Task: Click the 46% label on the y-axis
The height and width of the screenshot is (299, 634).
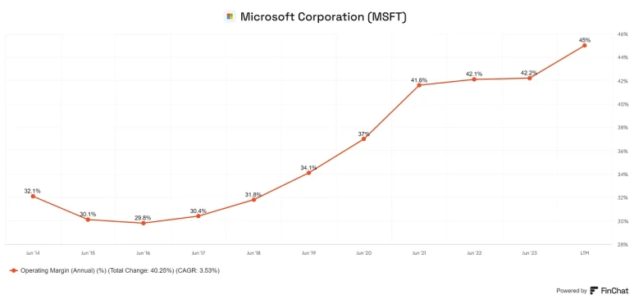Action: 623,34
